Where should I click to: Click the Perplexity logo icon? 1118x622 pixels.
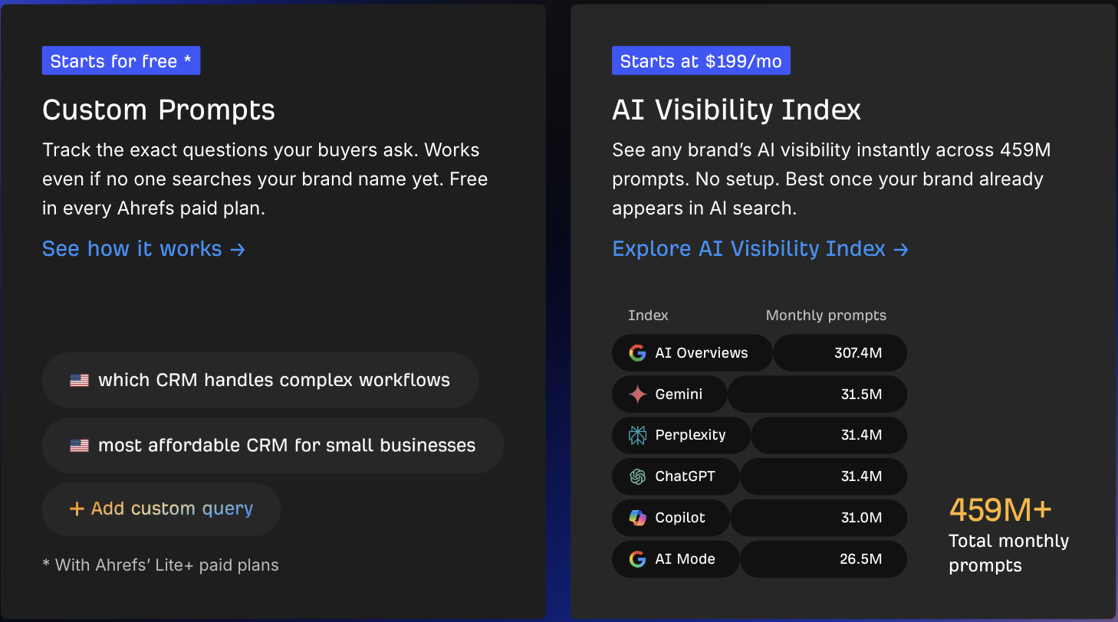[637, 435]
